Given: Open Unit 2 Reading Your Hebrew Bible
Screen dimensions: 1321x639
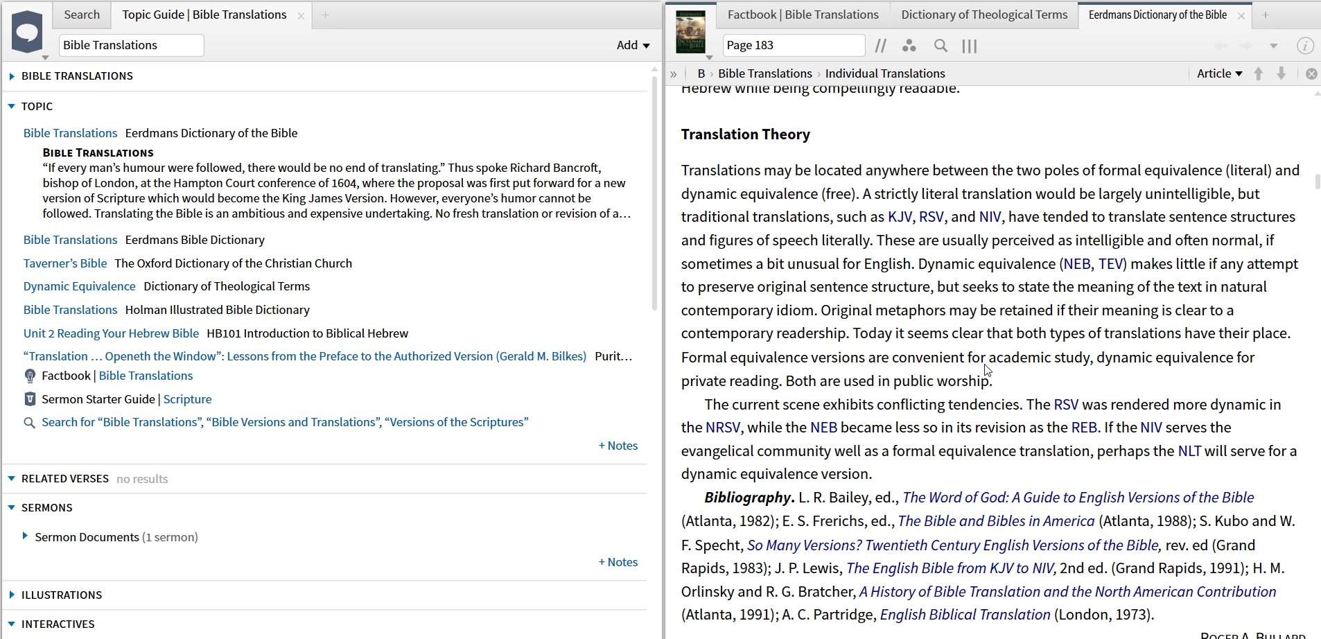Looking at the screenshot, I should (111, 333).
